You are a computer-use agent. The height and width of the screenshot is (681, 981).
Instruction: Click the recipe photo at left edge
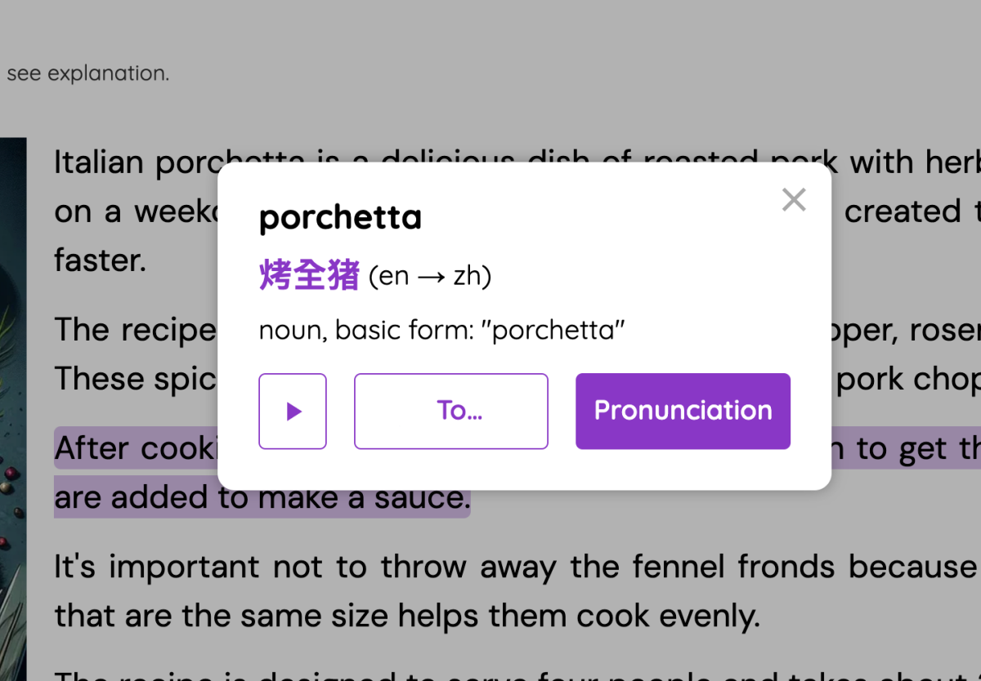[x=12, y=408]
